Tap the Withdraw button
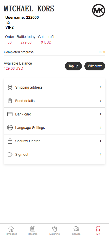Viewport: 109px width, 236px height. (95, 66)
